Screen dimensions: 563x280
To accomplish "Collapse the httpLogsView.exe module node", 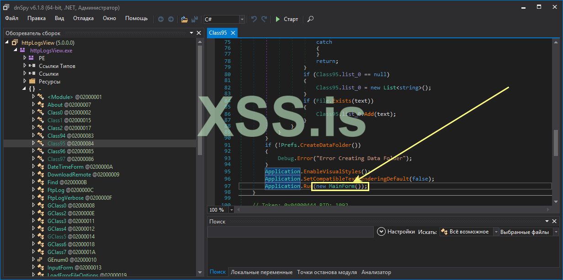I will pos(16,51).
